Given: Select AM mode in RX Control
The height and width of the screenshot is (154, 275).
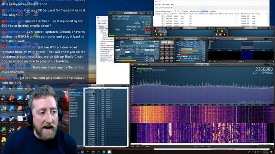Looking at the screenshot, I should [x=123, y=46].
